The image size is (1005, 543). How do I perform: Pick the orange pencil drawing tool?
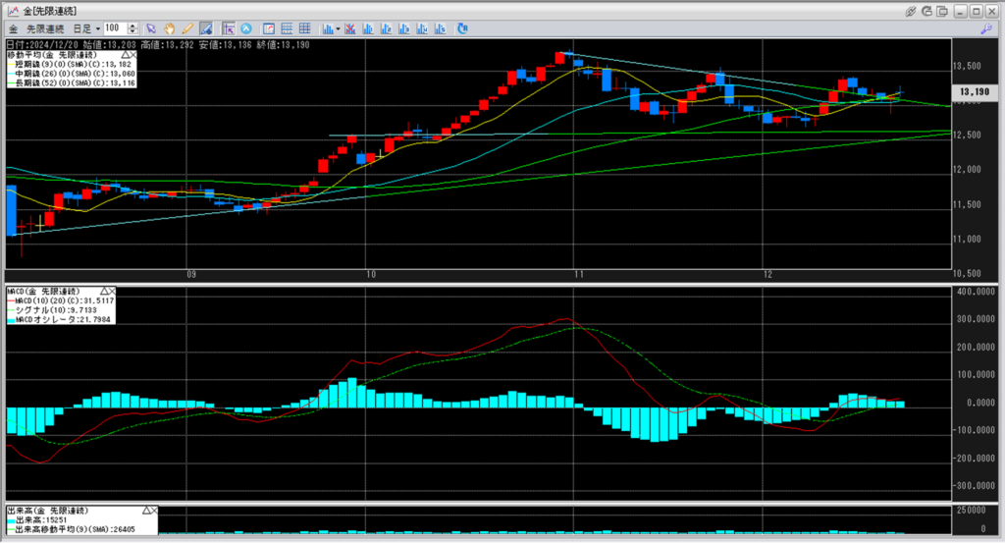click(x=187, y=27)
